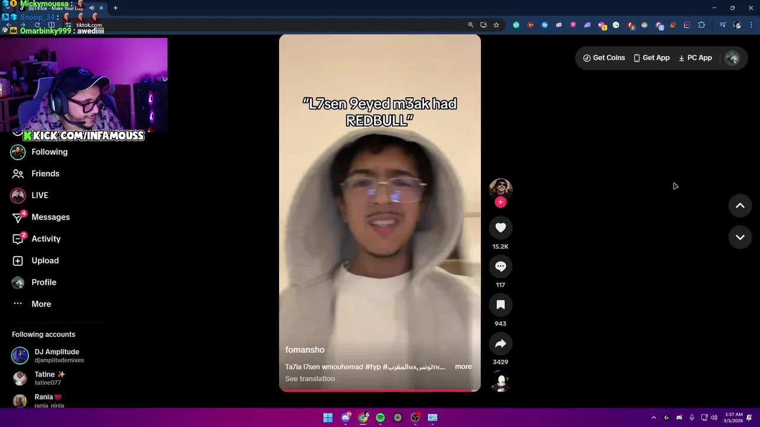Click the video to pause playback
Image resolution: width=760 pixels, height=427 pixels.
coord(380,213)
